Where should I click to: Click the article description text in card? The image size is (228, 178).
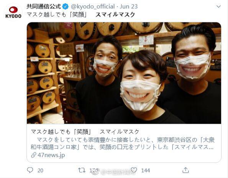(123, 143)
